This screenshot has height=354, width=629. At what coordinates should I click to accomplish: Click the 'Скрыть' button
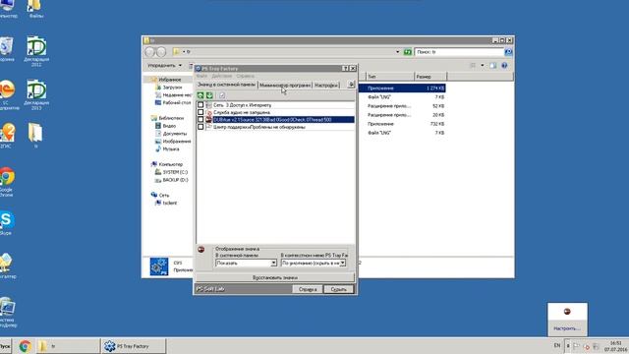coord(338,289)
